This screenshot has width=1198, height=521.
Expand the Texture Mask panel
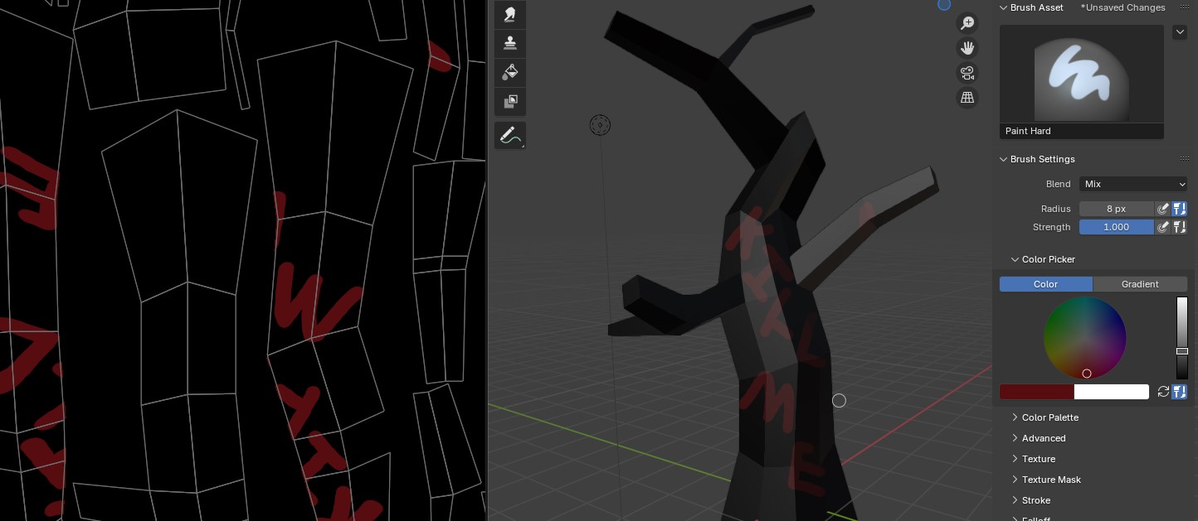coord(1050,480)
